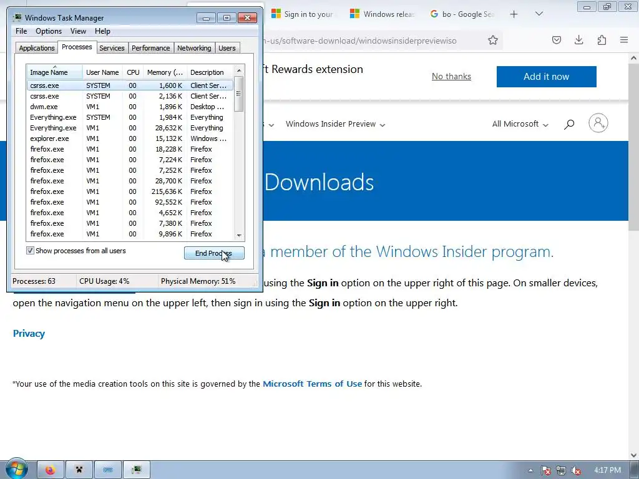The width and height of the screenshot is (639, 479).
Task: Open the Firefox extensions puzzle icon
Action: click(x=602, y=40)
